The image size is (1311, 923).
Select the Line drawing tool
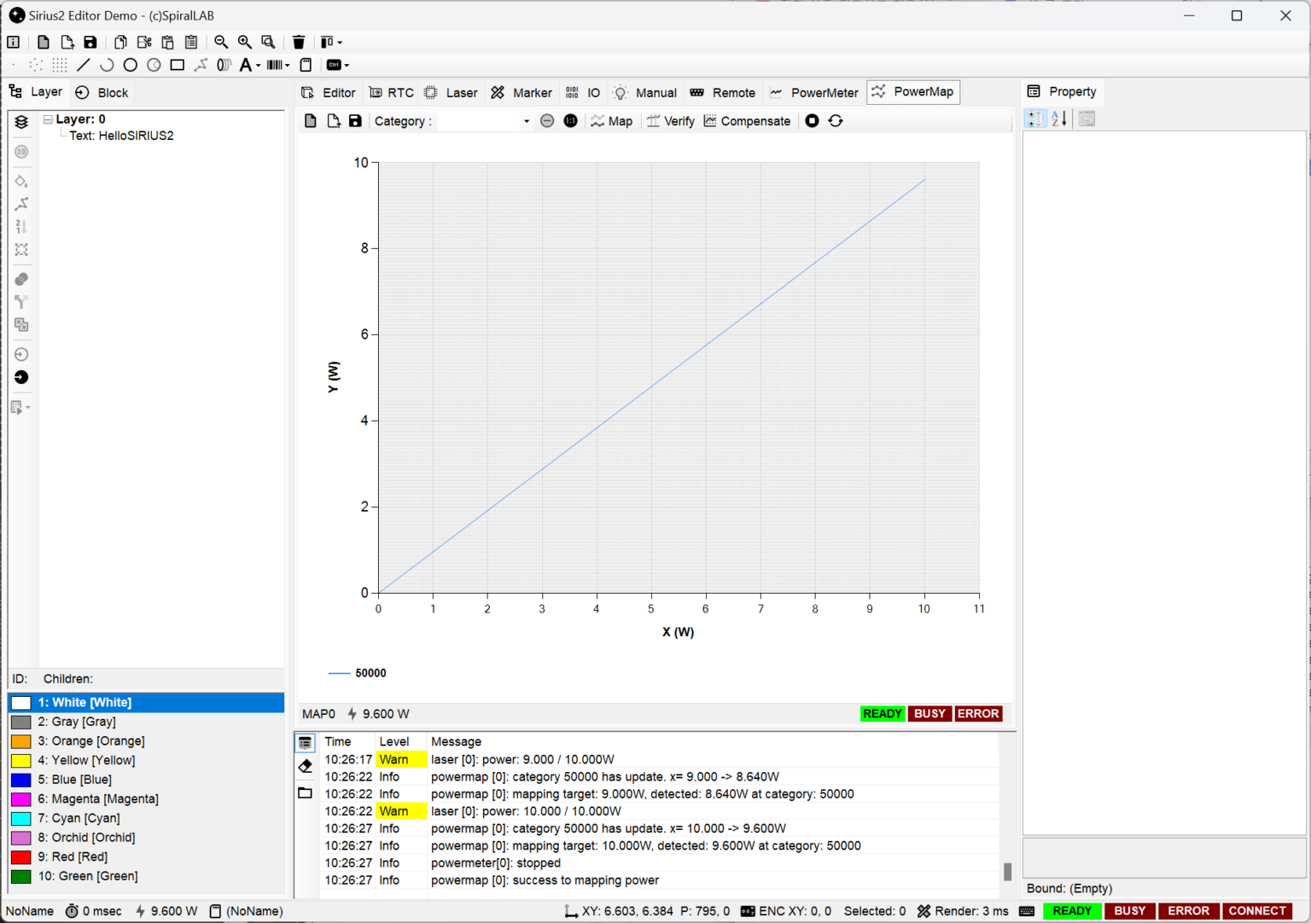(x=83, y=65)
